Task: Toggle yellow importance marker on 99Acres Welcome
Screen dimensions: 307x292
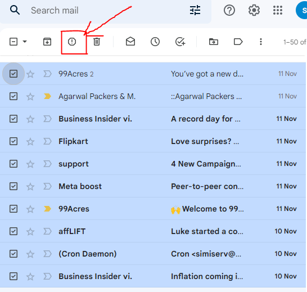Action: point(47,209)
